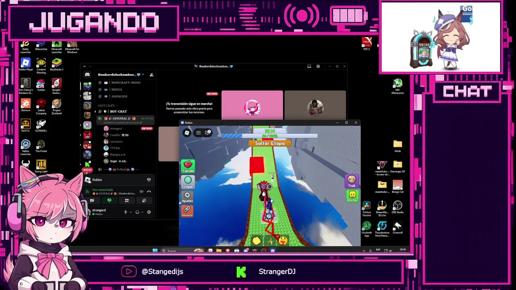Open the ULTRAKILL desktop shortcut
Viewport: 516px width, 290px height.
41,126
